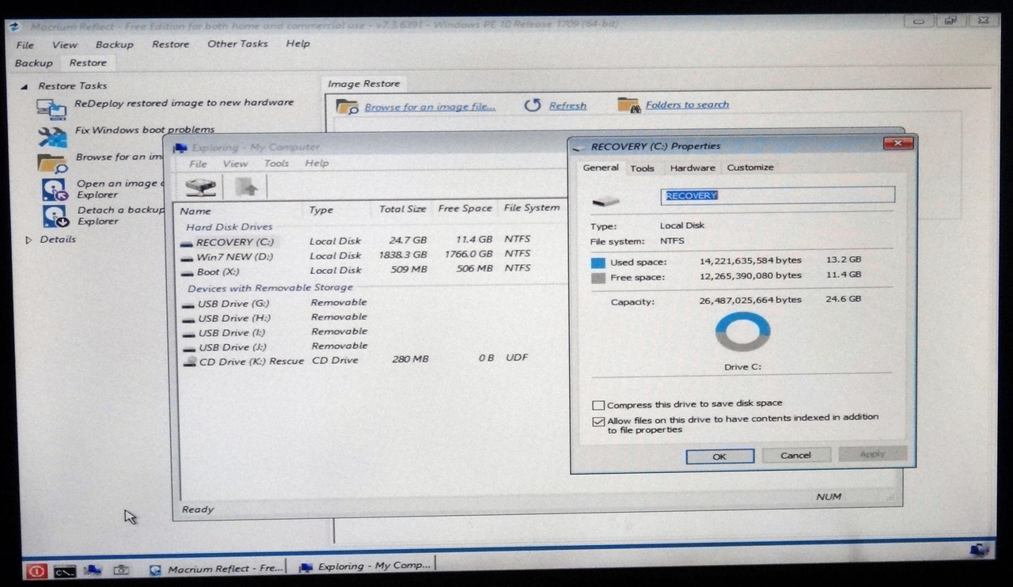Enable Compress this drive to save disk space
Screen dimensions: 1013x587
pyautogui.click(x=598, y=405)
